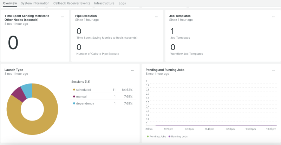Open Callback Receiver Events tab

click(x=72, y=3)
